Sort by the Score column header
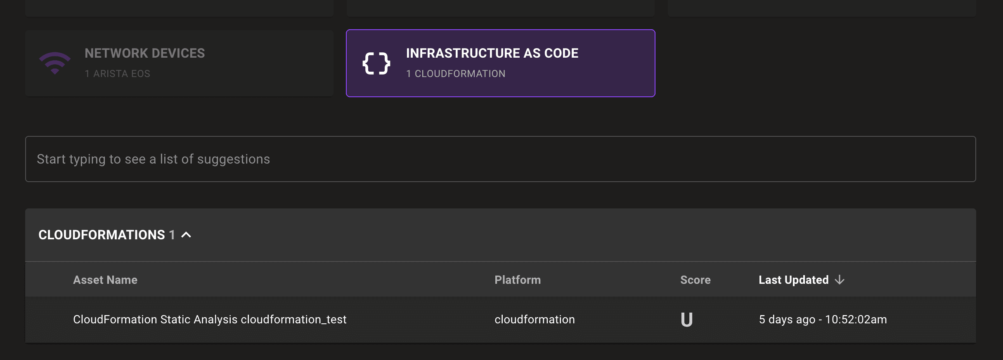Screen dimensions: 1003x360 695,280
